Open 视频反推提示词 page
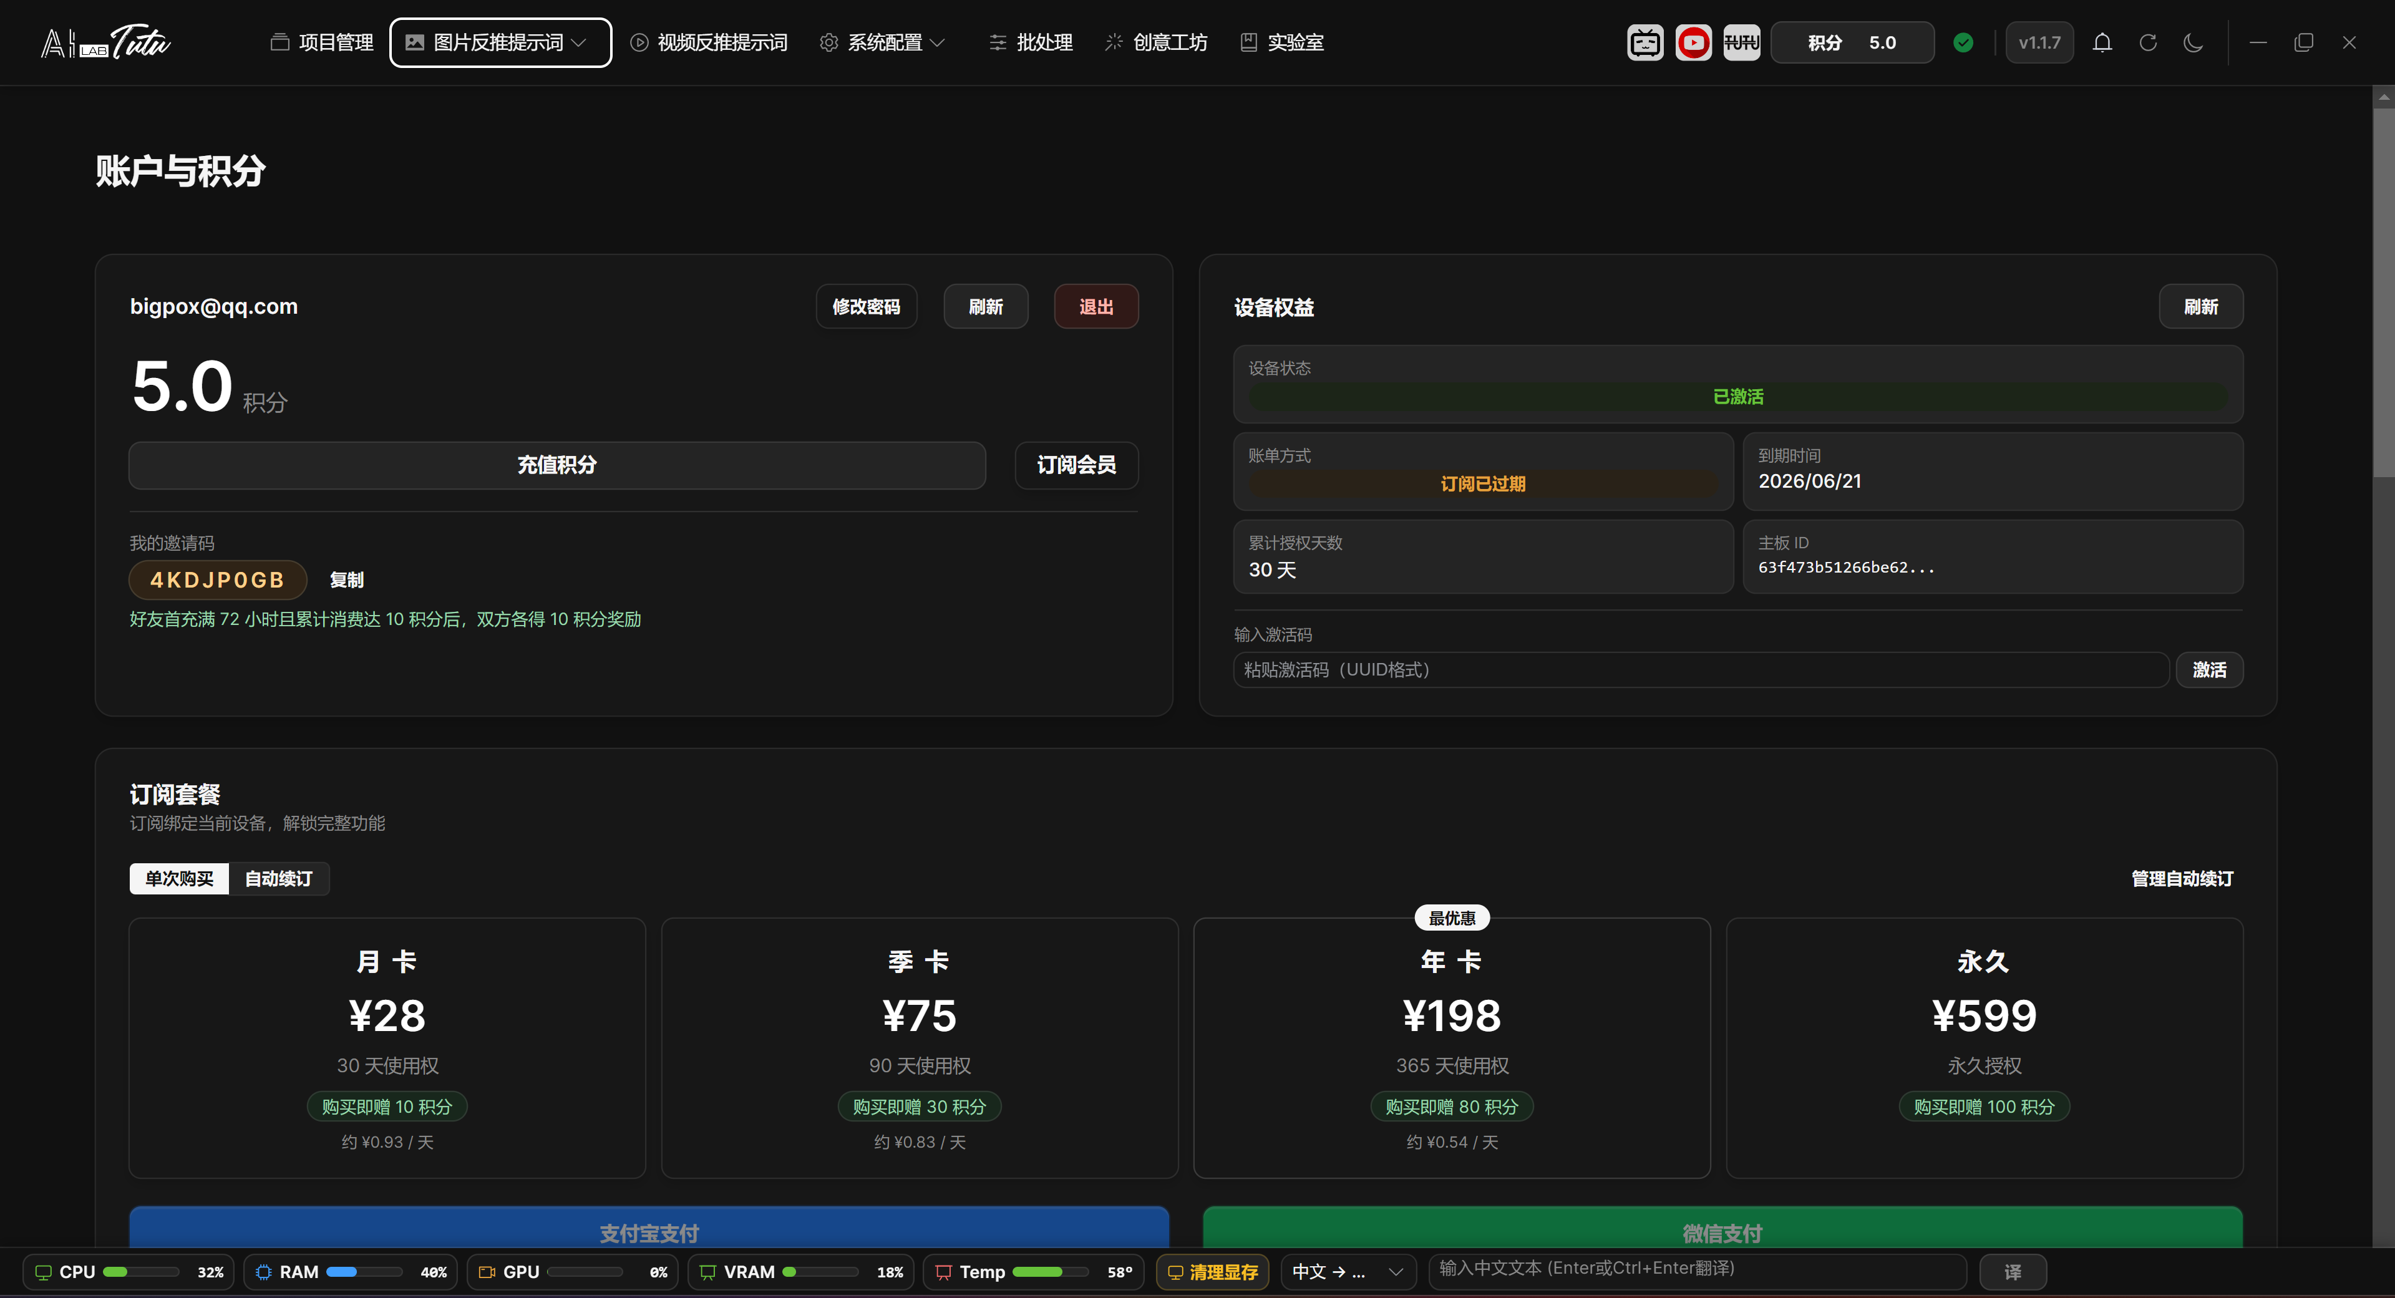 (709, 43)
